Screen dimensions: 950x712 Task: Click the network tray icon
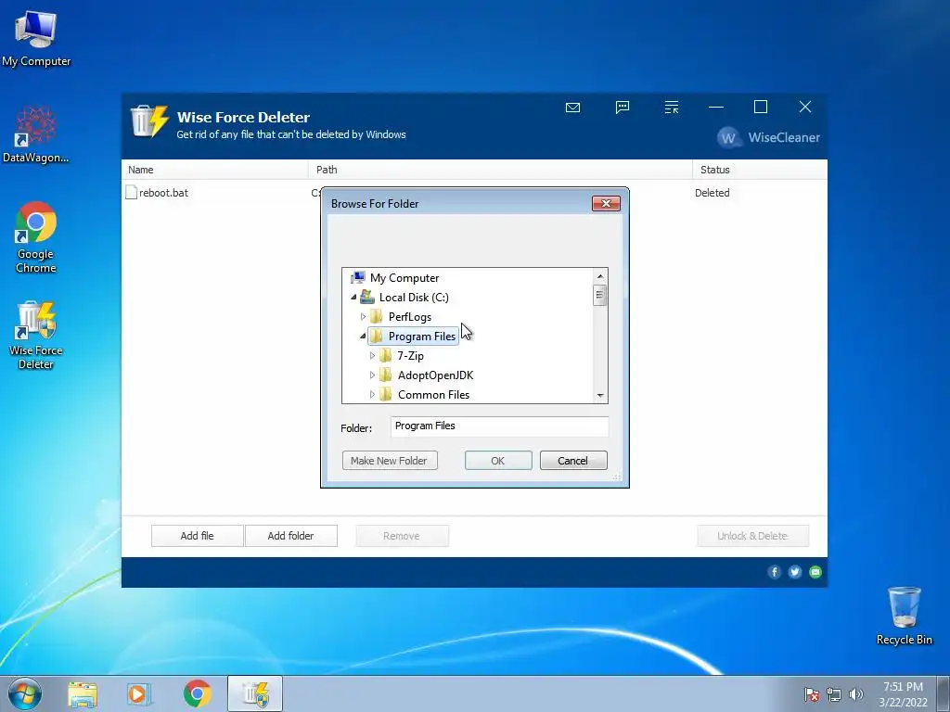click(834, 694)
